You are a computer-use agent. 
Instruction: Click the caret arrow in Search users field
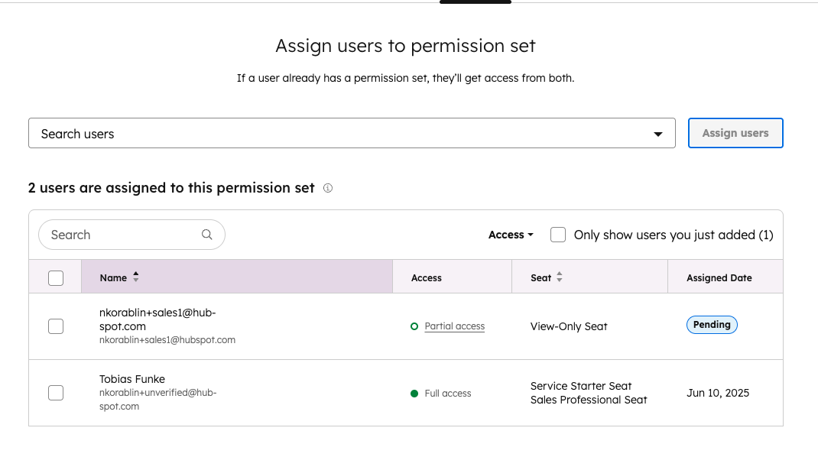pos(658,134)
